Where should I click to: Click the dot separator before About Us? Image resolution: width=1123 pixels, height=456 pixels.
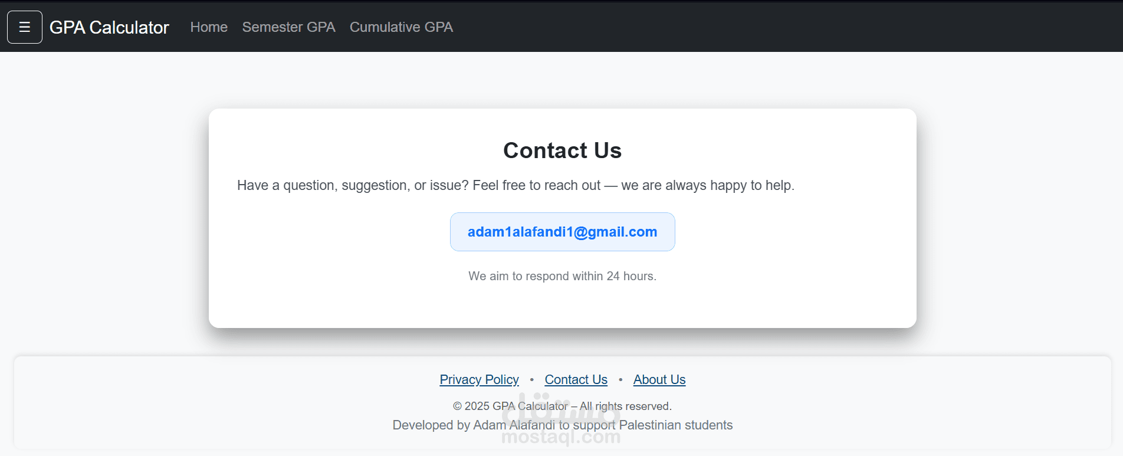pyautogui.click(x=620, y=380)
